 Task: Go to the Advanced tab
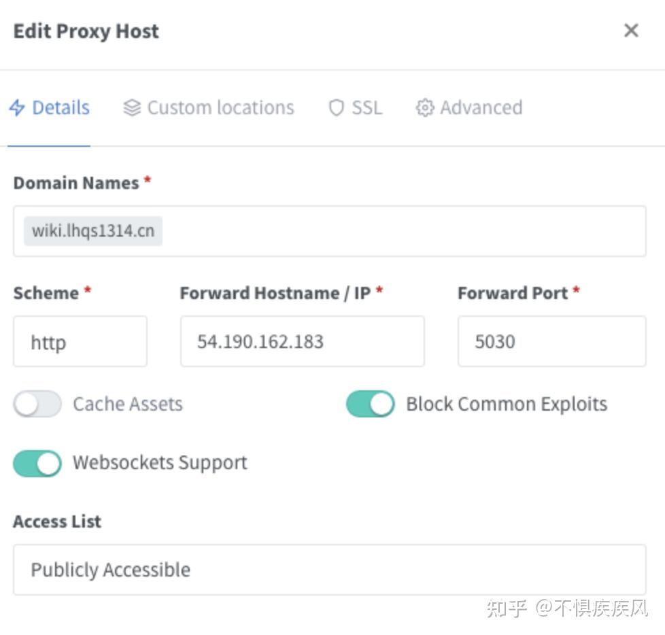pyautogui.click(x=469, y=107)
